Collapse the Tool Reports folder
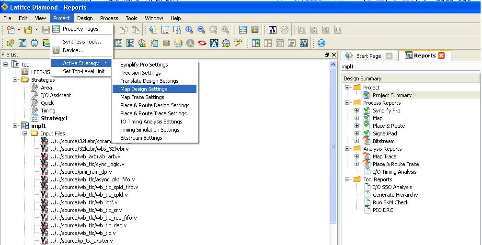 click(347, 179)
